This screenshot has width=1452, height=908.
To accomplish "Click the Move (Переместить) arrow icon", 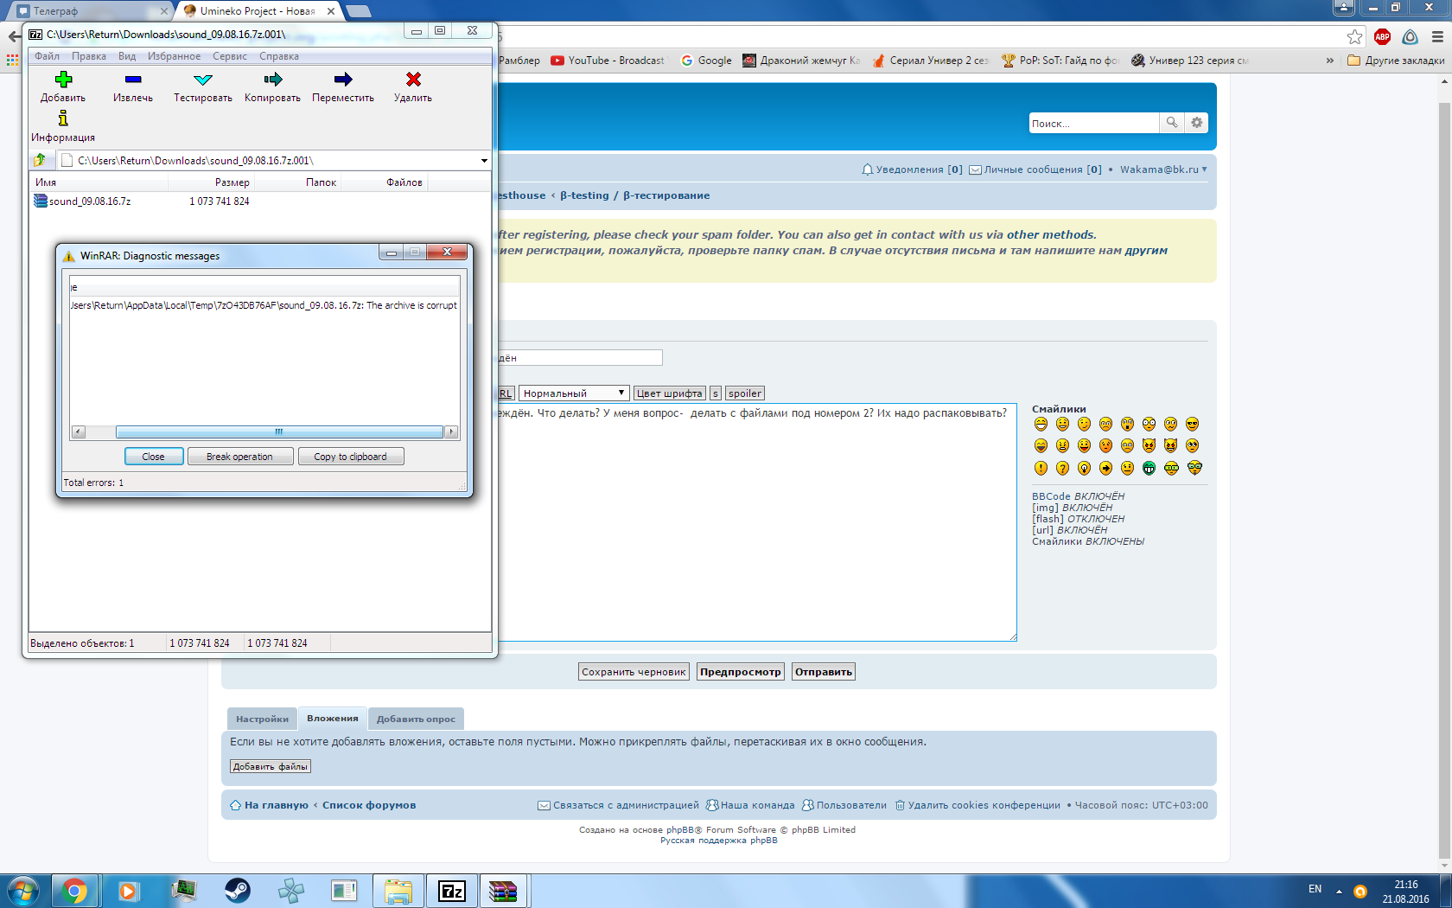I will pos(343,80).
